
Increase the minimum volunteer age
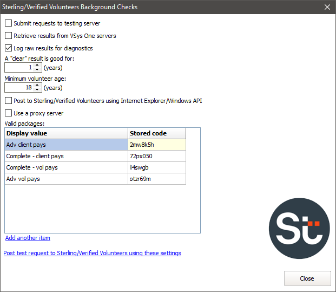tap(37, 85)
